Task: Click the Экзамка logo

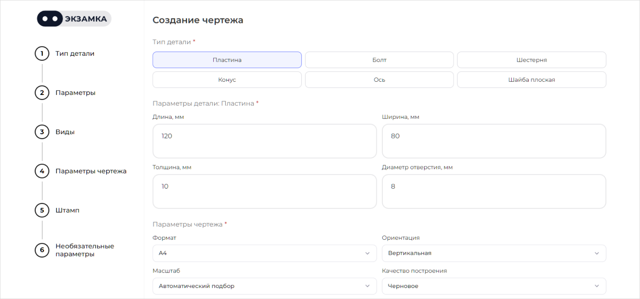Action: pyautogui.click(x=74, y=19)
